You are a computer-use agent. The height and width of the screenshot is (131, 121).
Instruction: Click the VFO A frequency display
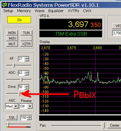71,24
